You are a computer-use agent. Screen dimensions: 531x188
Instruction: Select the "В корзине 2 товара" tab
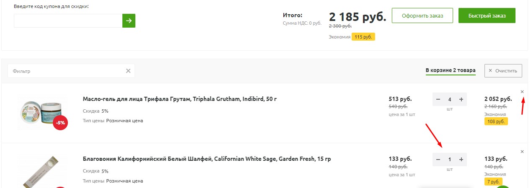[x=451, y=70]
